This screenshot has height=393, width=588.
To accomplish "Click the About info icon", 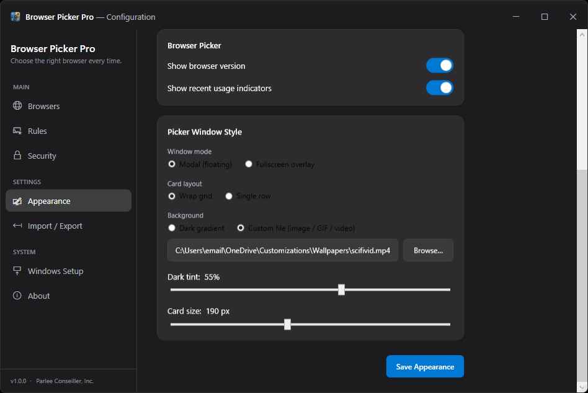I will tap(17, 295).
